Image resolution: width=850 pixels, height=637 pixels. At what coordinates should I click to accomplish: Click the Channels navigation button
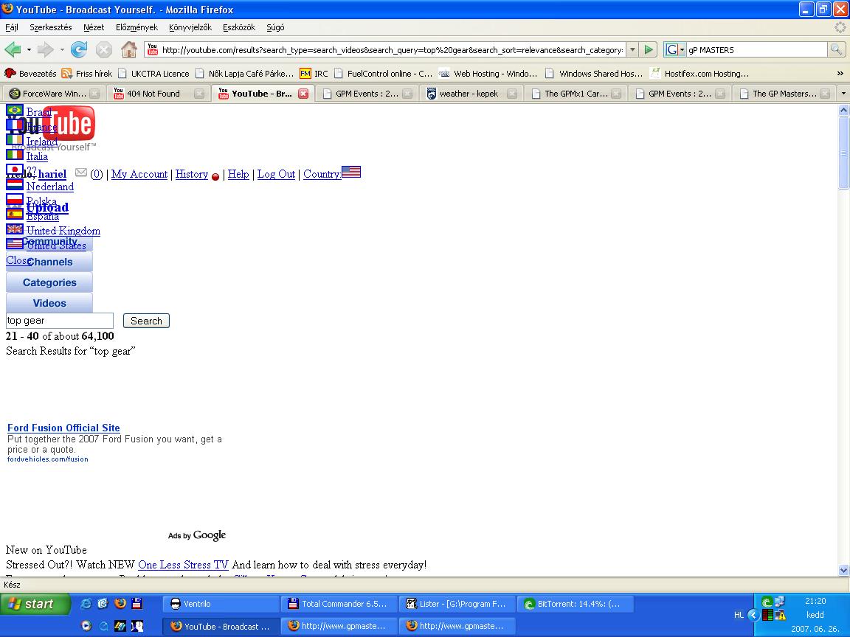pos(49,262)
